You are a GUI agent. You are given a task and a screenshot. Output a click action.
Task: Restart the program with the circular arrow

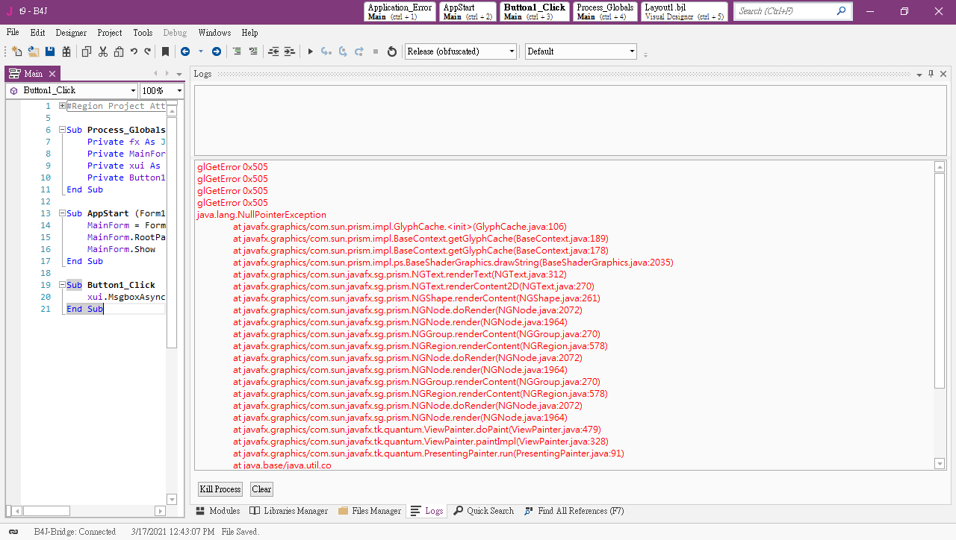(x=392, y=51)
